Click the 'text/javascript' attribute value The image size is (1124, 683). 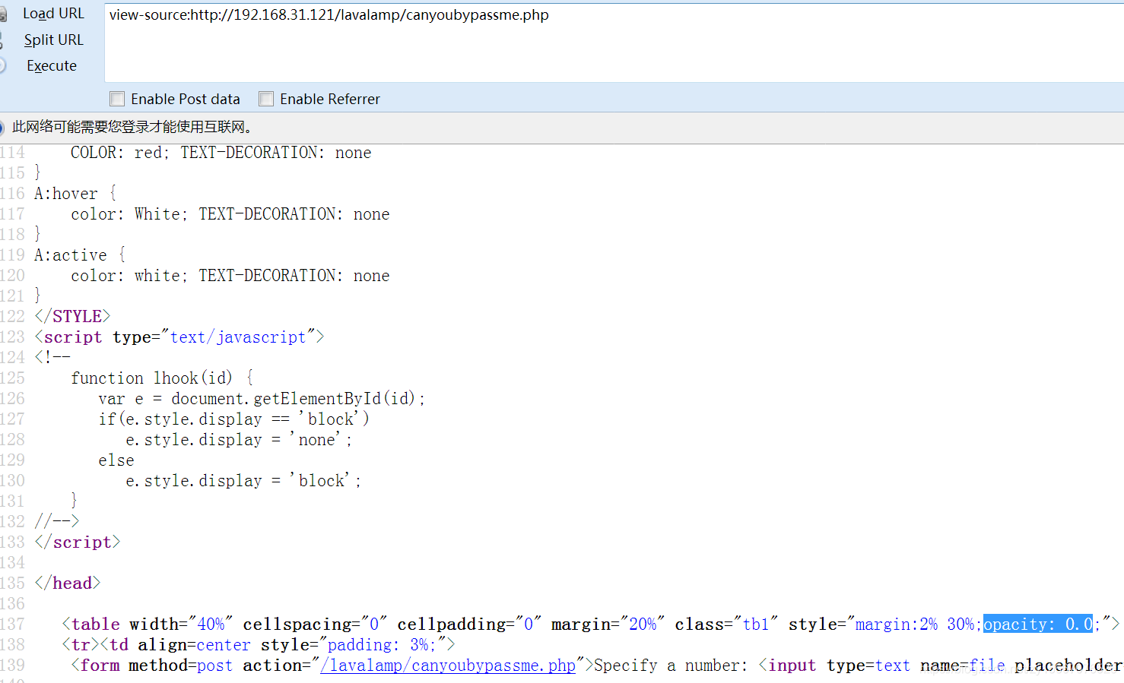238,337
